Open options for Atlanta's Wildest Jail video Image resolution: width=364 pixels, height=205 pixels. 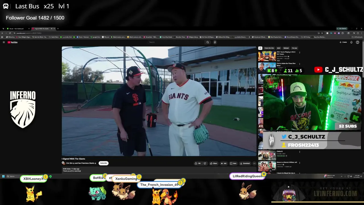coord(299,163)
